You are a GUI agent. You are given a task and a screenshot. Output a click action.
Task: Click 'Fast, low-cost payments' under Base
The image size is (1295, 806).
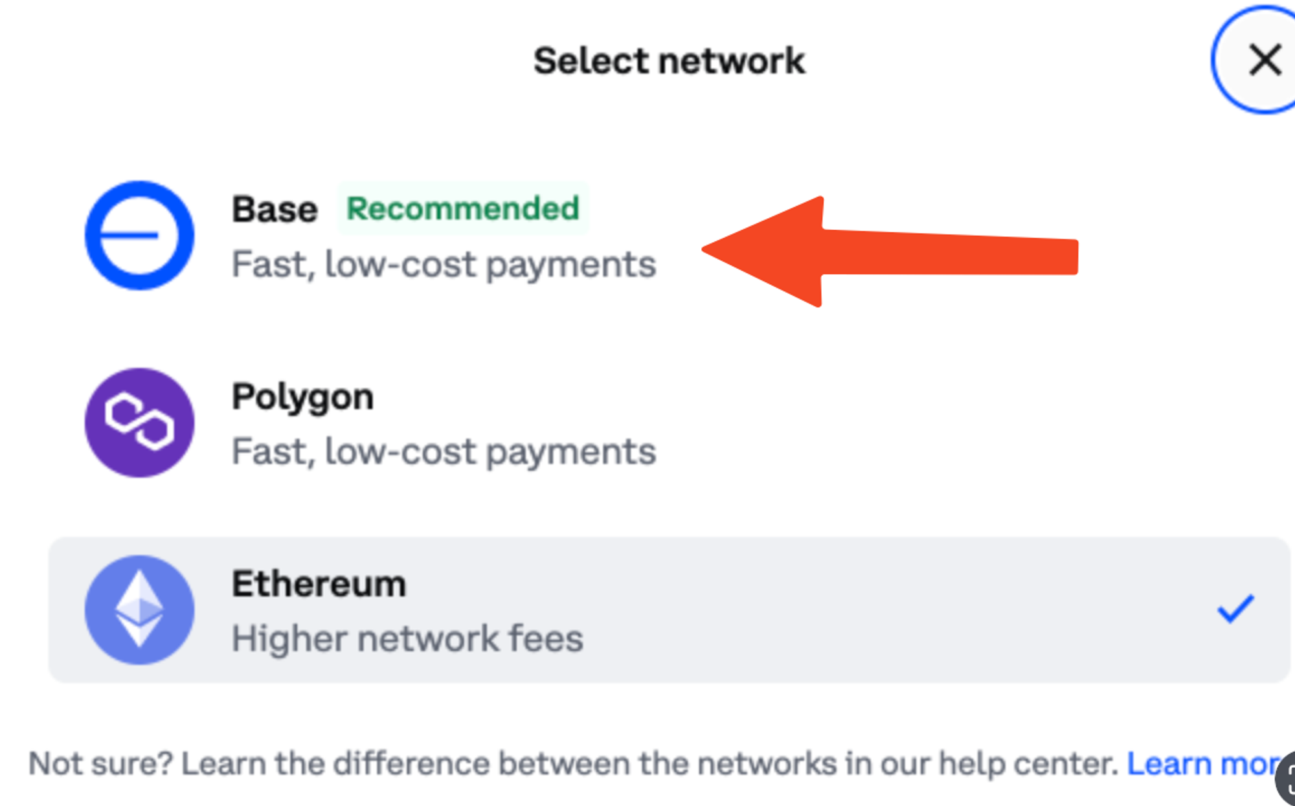444,265
